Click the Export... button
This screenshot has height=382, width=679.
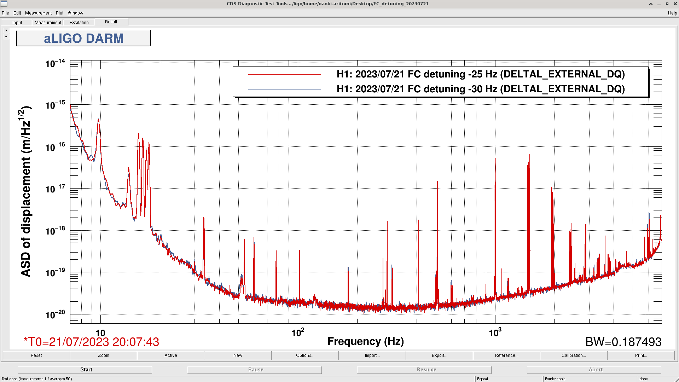pos(439,355)
